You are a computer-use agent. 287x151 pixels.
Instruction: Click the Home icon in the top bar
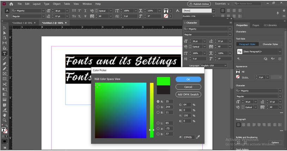tap(11, 4)
